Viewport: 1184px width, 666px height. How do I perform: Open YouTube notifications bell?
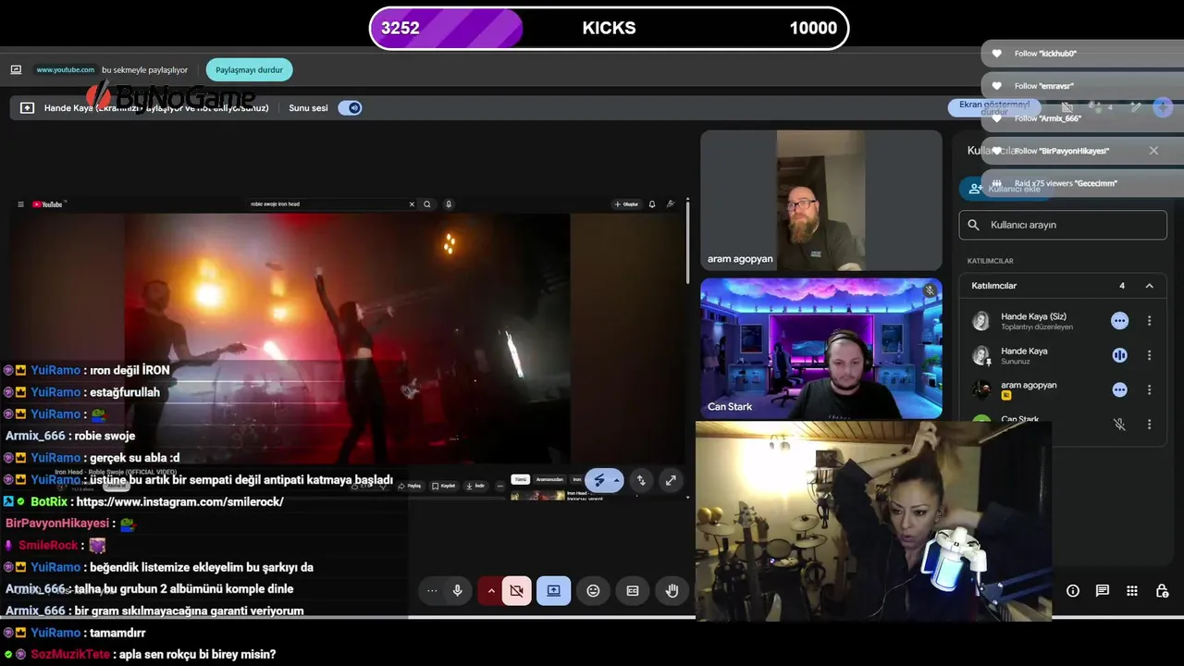click(x=652, y=204)
